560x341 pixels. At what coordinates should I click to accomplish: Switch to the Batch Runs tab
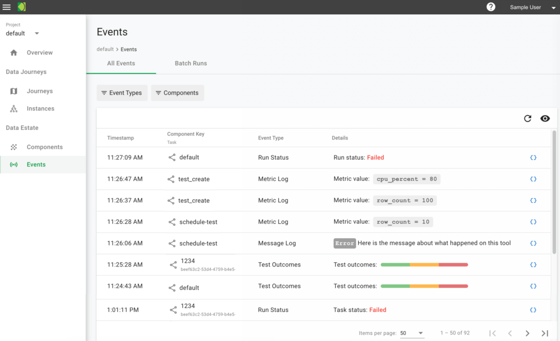(x=190, y=63)
